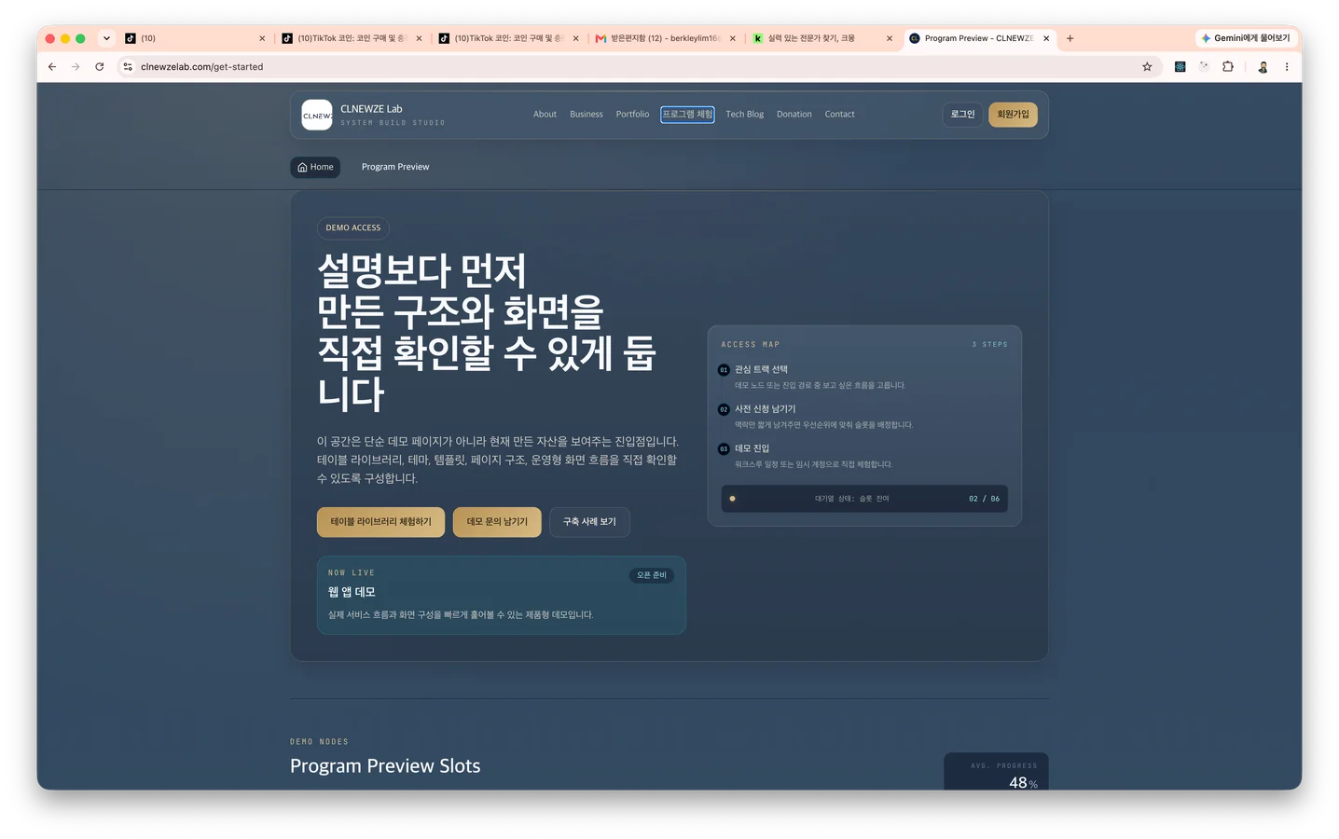Select step 01 관심 트랙 선택
Viewport: 1339px width, 839px height.
coord(864,377)
